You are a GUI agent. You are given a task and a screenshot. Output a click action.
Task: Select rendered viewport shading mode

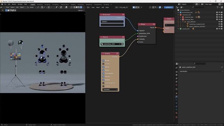coord(81,7)
